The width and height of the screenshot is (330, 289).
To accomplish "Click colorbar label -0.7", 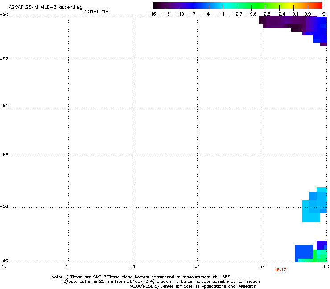I will (x=237, y=14).
